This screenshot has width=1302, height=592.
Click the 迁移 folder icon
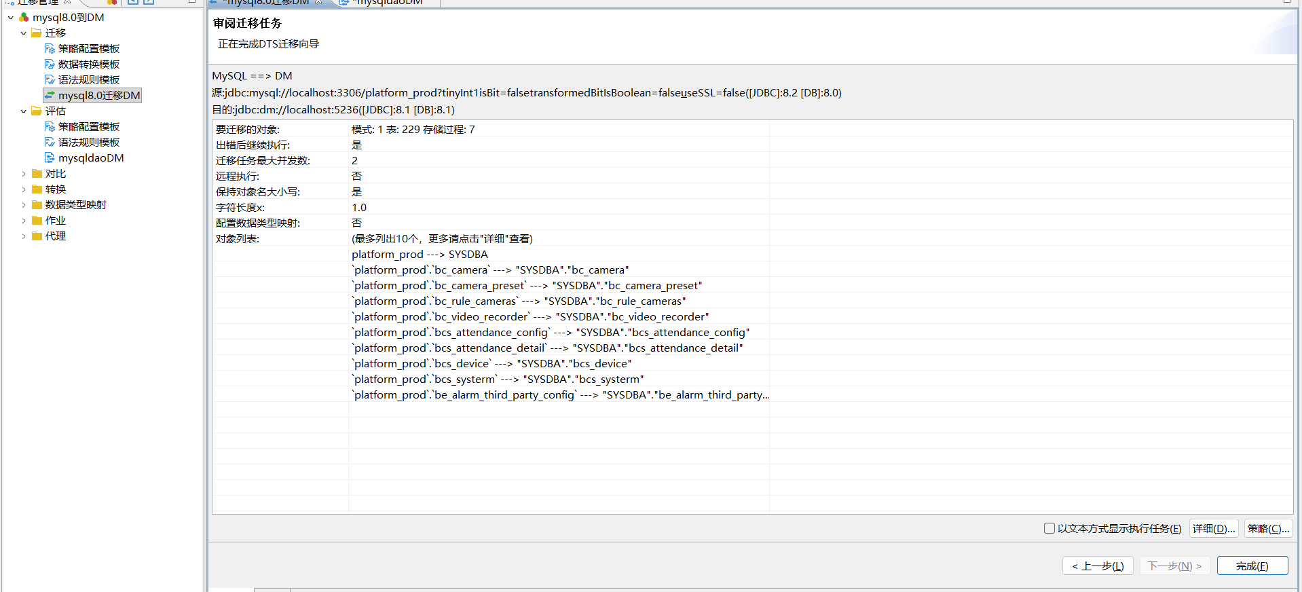tap(37, 33)
